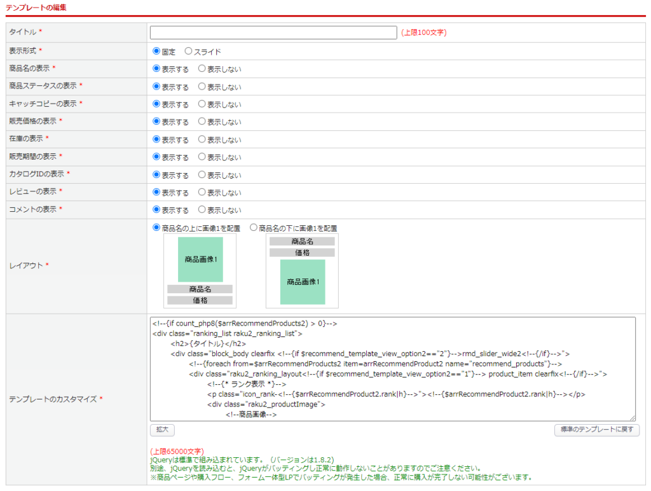The width and height of the screenshot is (651, 491).
Task: Set キャッチコピーの表示 to 表示しない
Action: click(x=202, y=104)
